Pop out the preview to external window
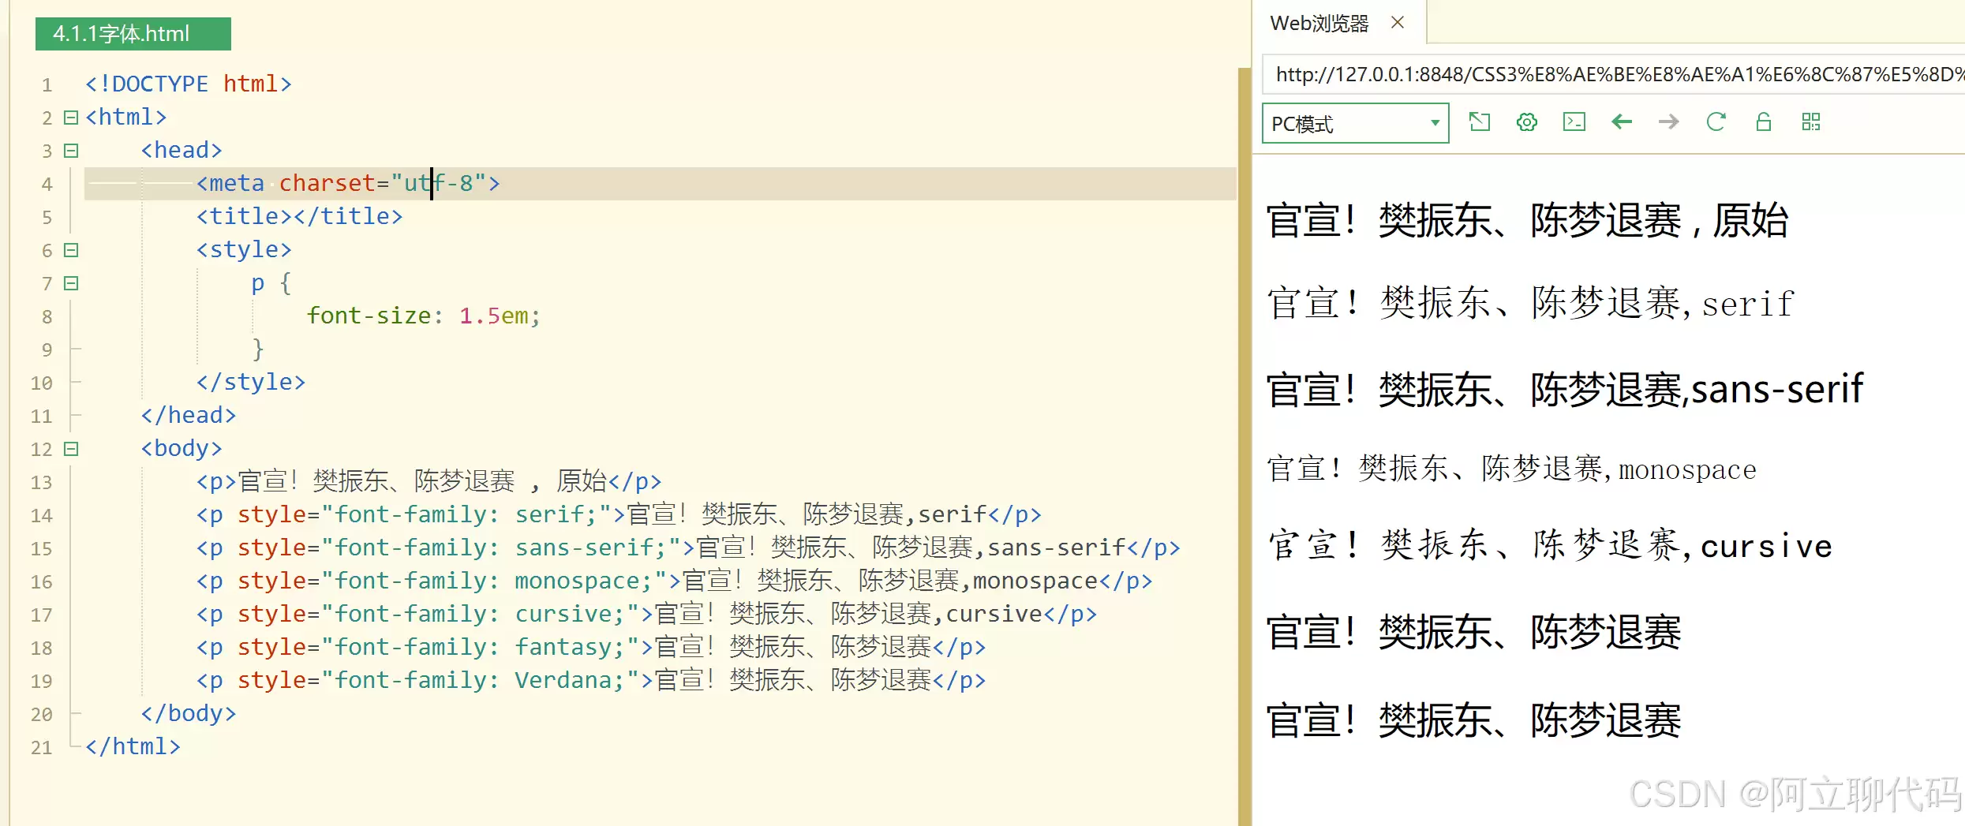 [1480, 122]
